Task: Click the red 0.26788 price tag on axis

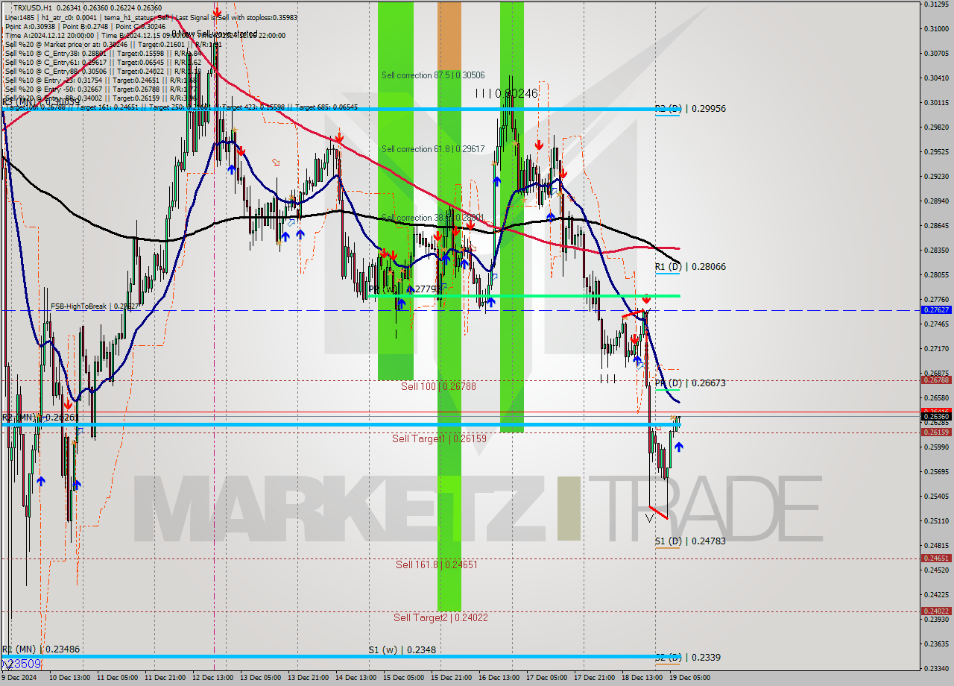Action: click(x=936, y=380)
